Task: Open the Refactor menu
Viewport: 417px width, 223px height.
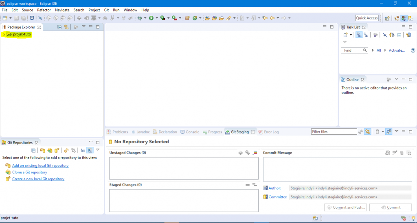Action: pyautogui.click(x=44, y=10)
